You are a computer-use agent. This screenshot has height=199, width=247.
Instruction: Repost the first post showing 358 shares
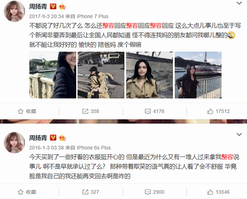[91, 111]
